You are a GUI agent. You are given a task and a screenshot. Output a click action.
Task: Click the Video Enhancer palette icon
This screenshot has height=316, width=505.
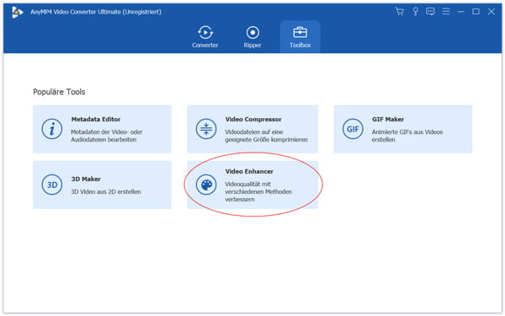(206, 185)
